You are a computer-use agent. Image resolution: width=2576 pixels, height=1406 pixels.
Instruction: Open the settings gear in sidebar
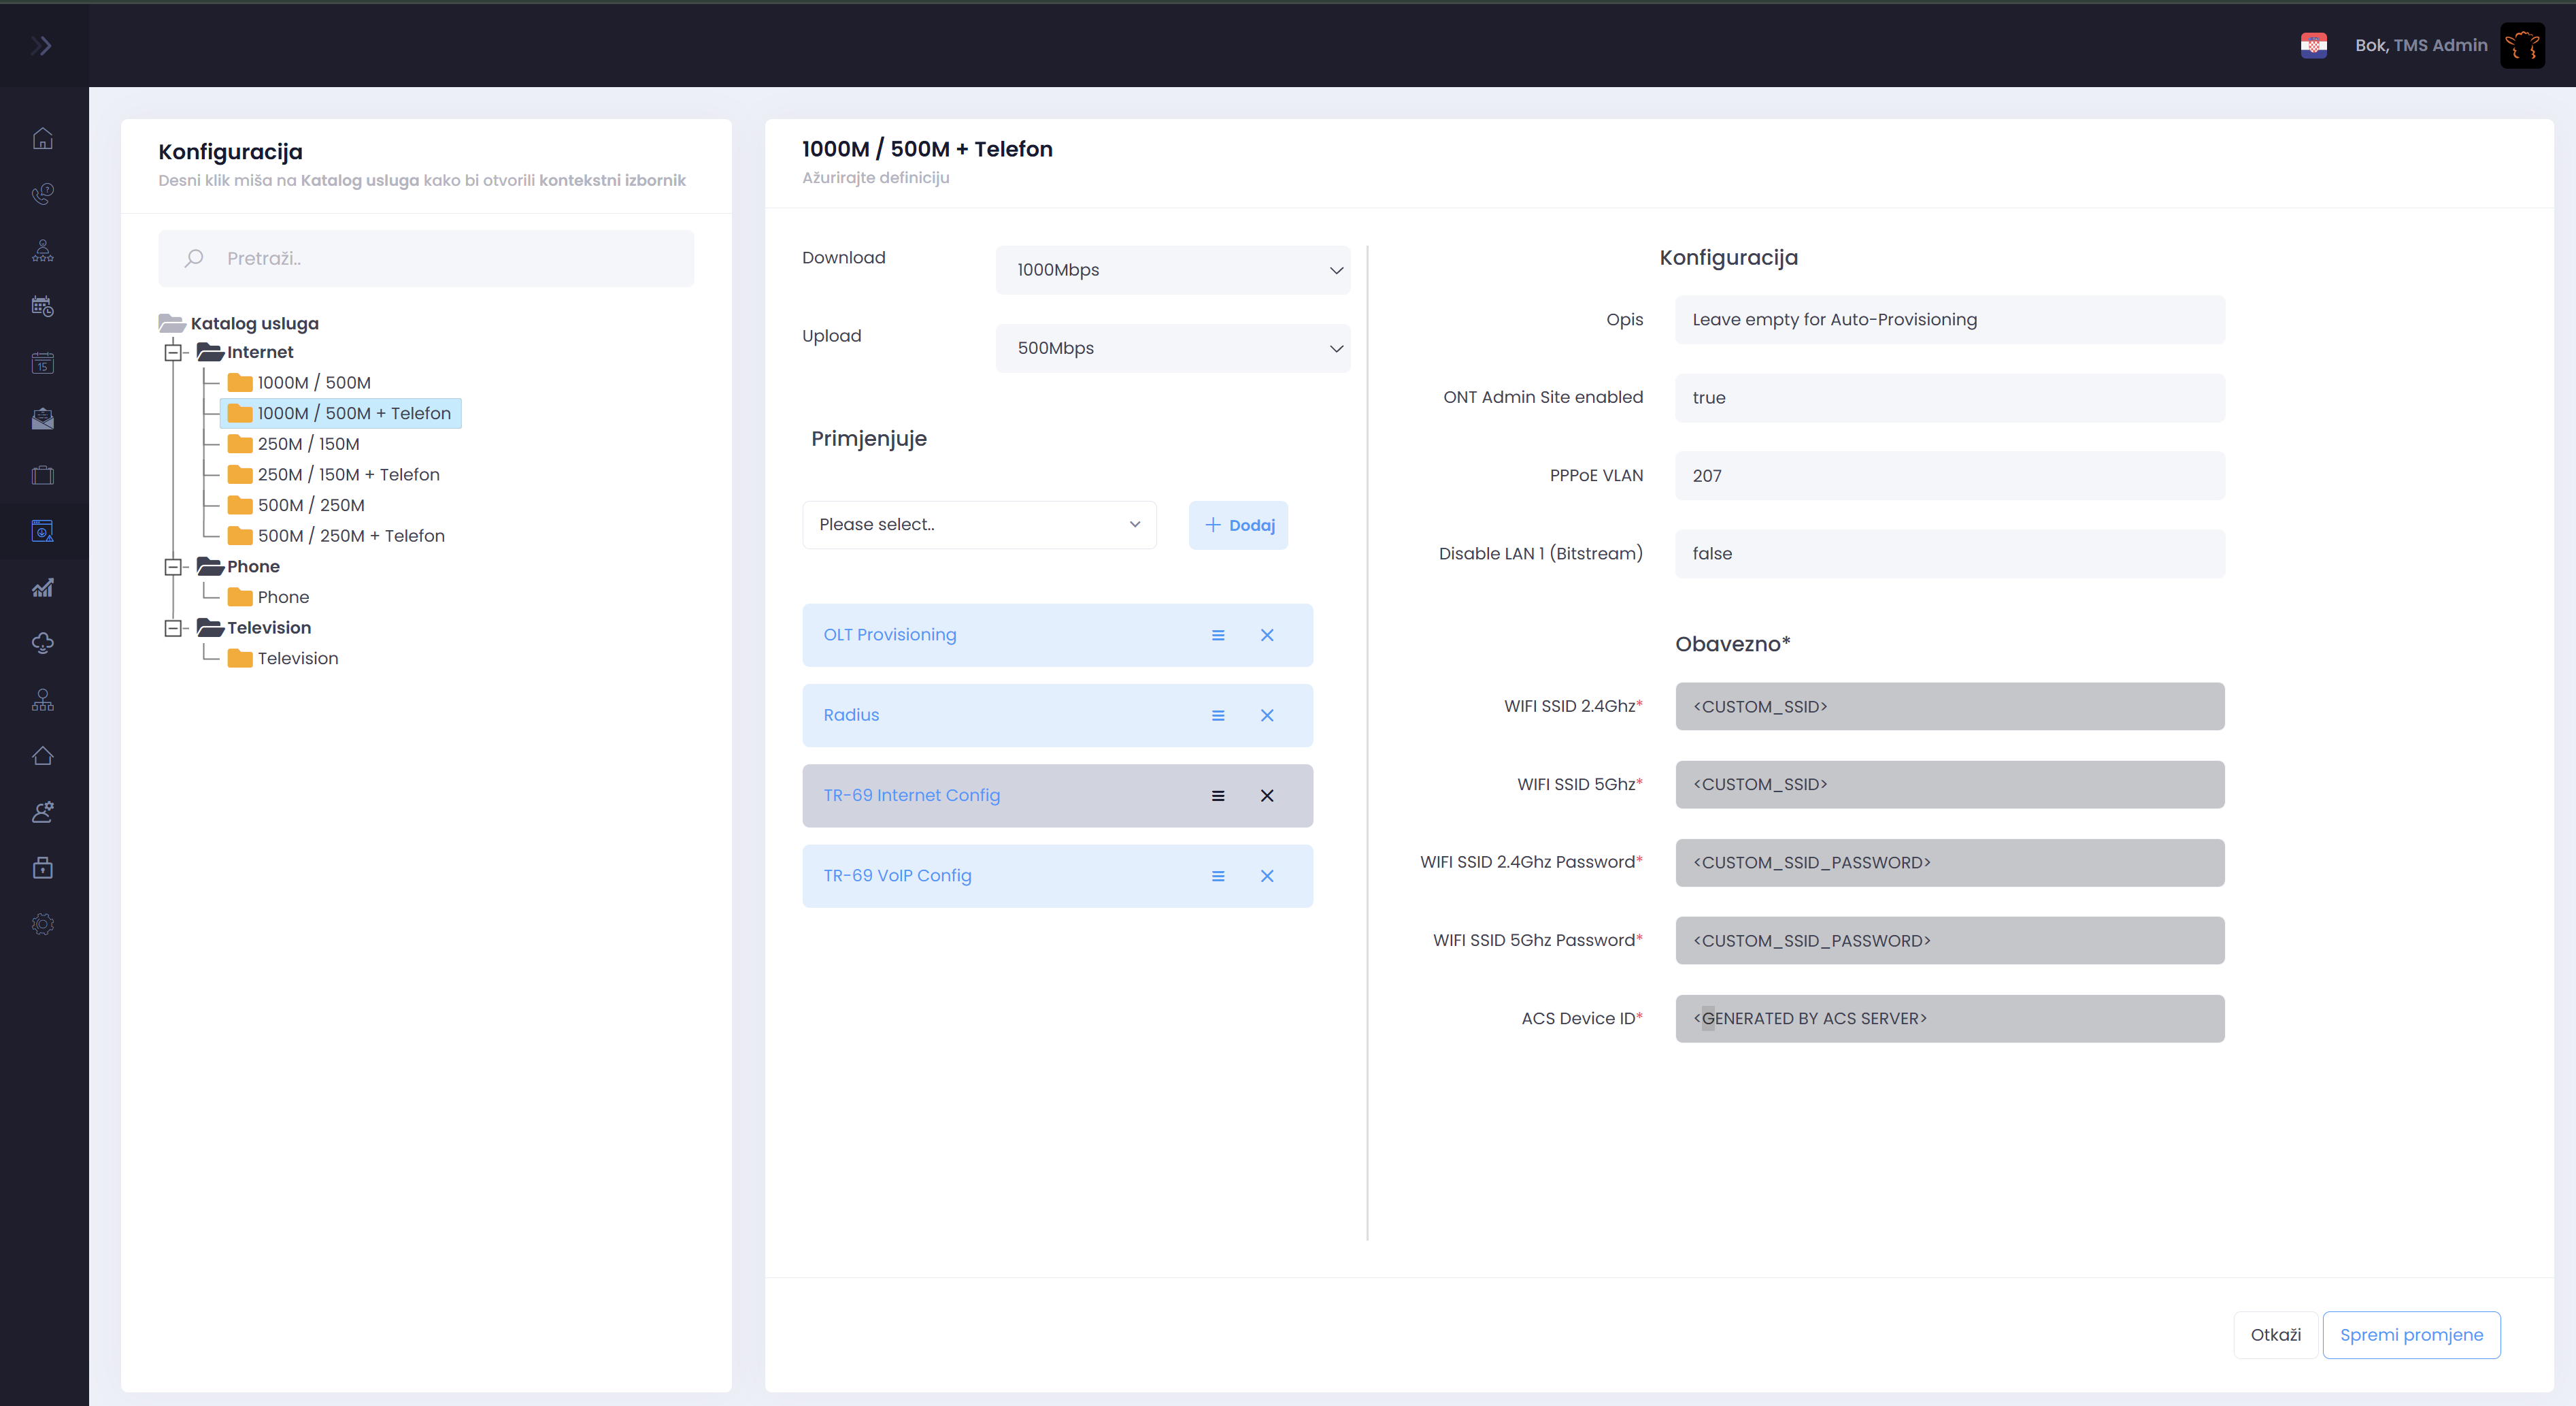(42, 923)
